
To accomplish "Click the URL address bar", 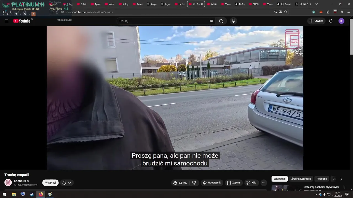I will tap(168, 12).
